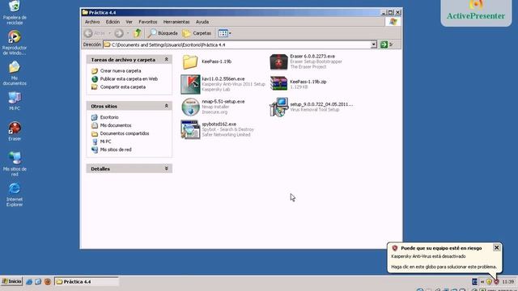
Task: Open the address bar dropdown
Action: tap(373, 44)
